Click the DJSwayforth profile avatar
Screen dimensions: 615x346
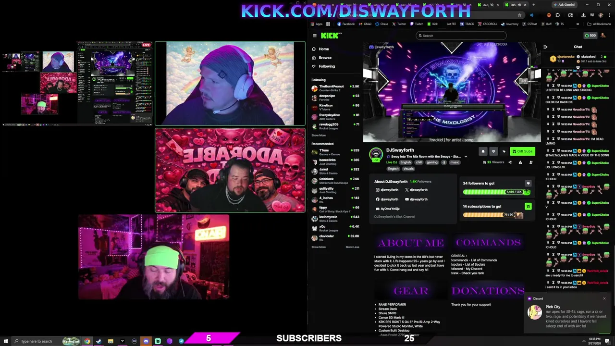coord(376,154)
